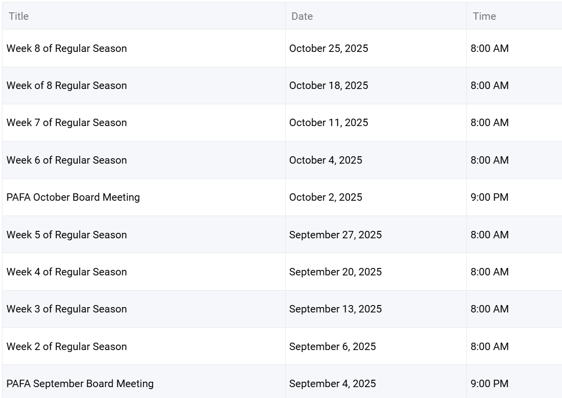The height and width of the screenshot is (398, 562).
Task: Open the Week 8 of Regular Season event
Action: coord(67,48)
